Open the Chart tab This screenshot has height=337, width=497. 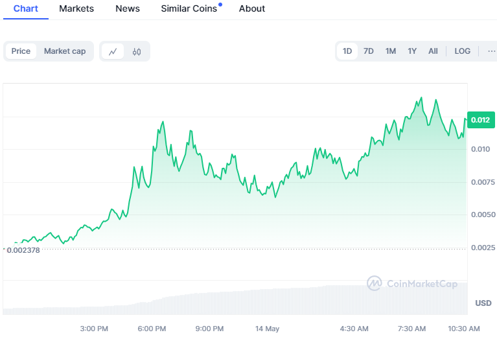pos(26,8)
